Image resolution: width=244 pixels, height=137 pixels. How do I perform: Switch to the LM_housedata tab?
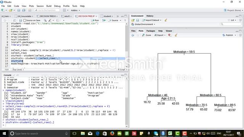[24, 16]
